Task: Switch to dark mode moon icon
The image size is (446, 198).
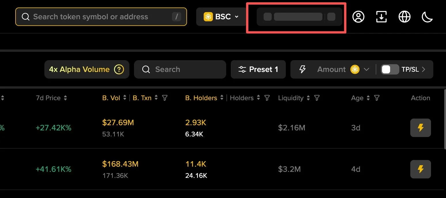Action: tap(427, 17)
